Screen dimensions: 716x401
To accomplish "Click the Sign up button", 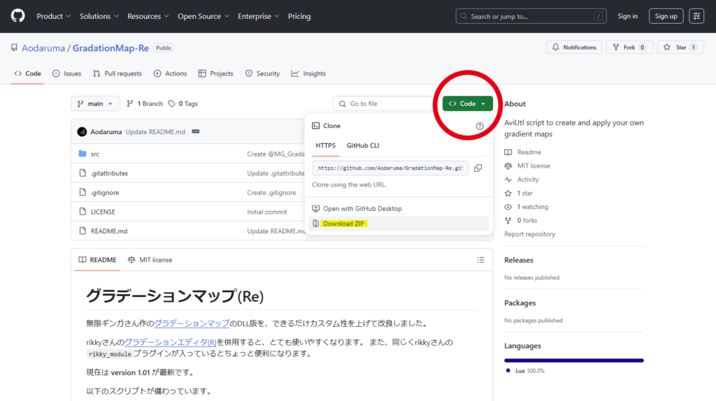I will pyautogui.click(x=666, y=16).
